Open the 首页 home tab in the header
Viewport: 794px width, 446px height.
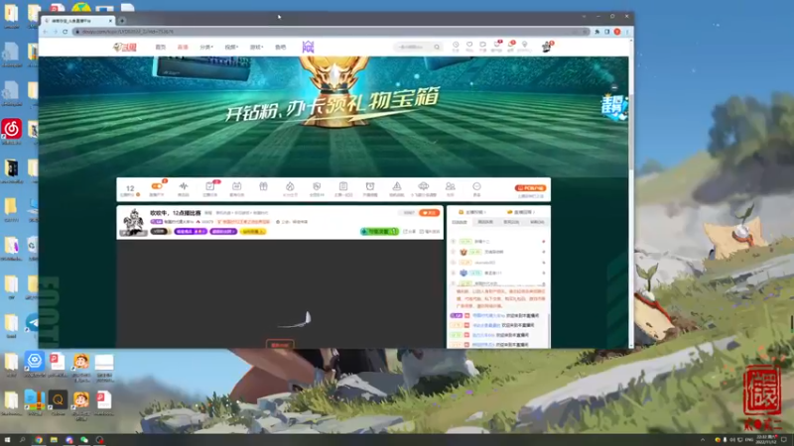coord(161,47)
